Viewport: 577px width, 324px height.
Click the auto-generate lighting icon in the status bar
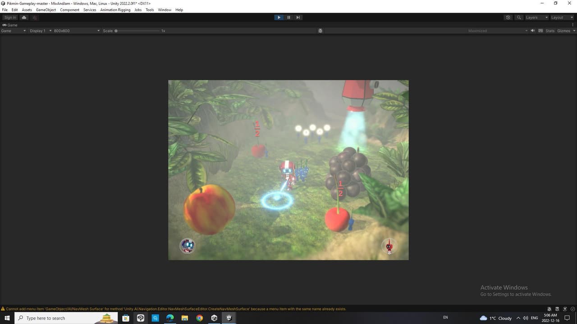[564, 309]
